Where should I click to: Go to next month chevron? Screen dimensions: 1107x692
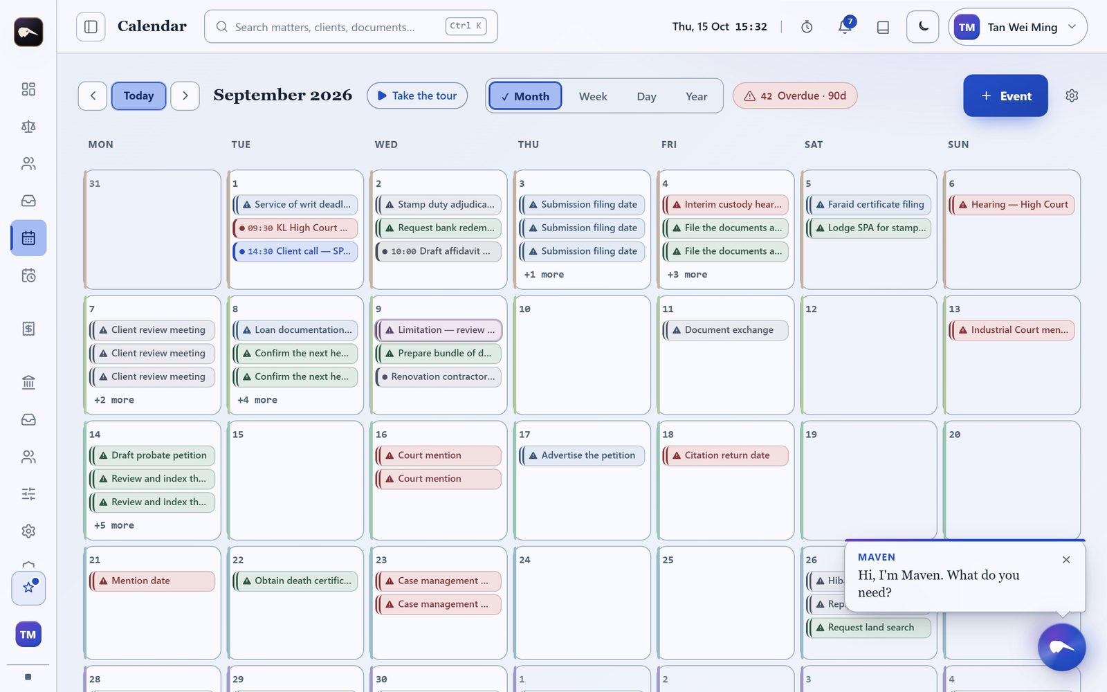[x=185, y=96]
